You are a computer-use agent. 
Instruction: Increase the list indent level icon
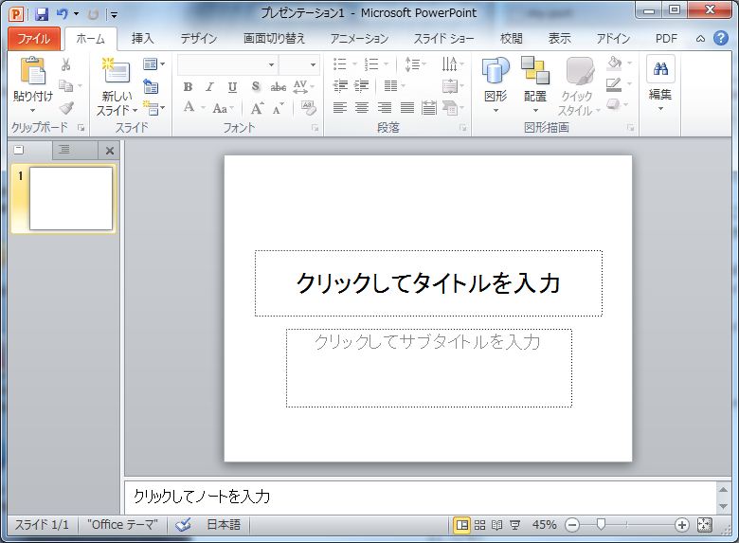coord(362,86)
